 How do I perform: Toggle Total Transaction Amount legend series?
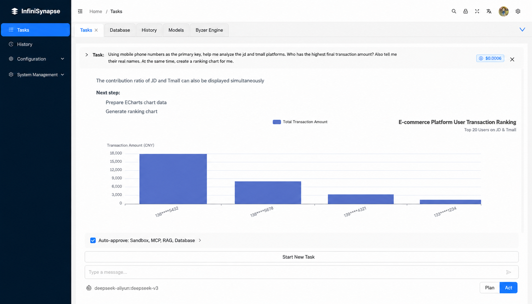pyautogui.click(x=300, y=122)
